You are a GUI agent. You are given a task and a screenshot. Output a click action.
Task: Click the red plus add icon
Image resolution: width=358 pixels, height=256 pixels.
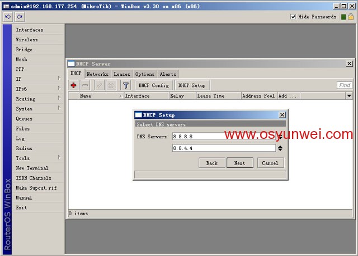[73, 85]
